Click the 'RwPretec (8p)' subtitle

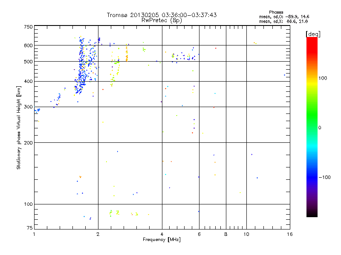[162, 20]
